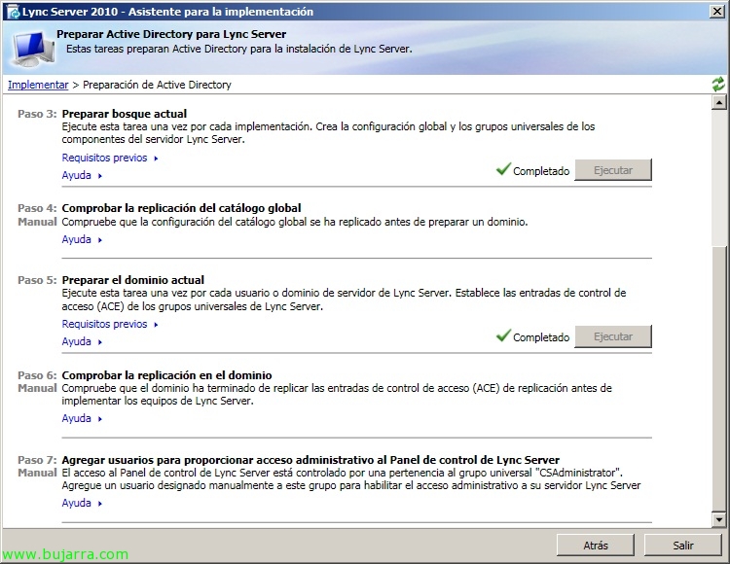Open the Implementar breadcrumb link

(38, 85)
